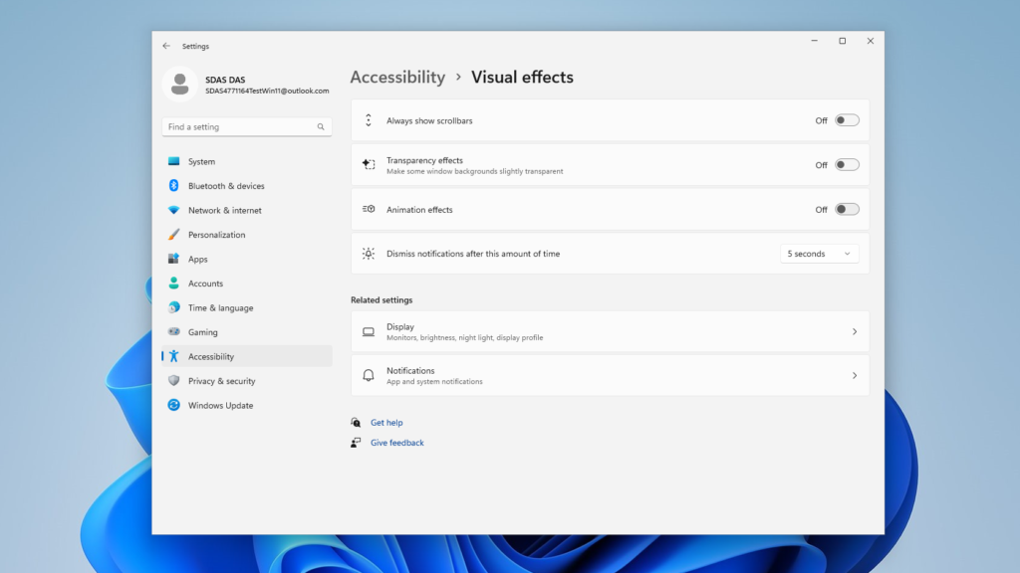
Task: Click the Gaming controller icon
Action: click(173, 332)
